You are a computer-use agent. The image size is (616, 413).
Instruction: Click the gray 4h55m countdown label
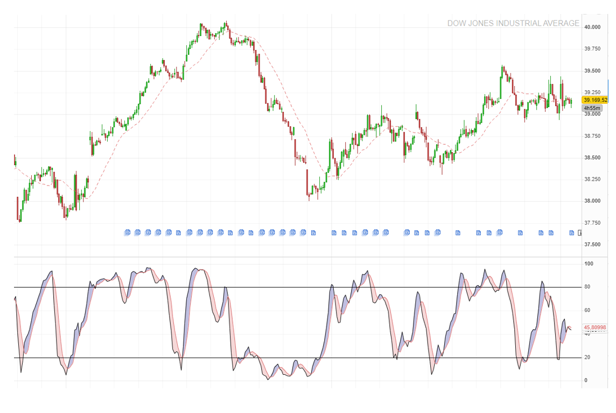tap(592, 108)
